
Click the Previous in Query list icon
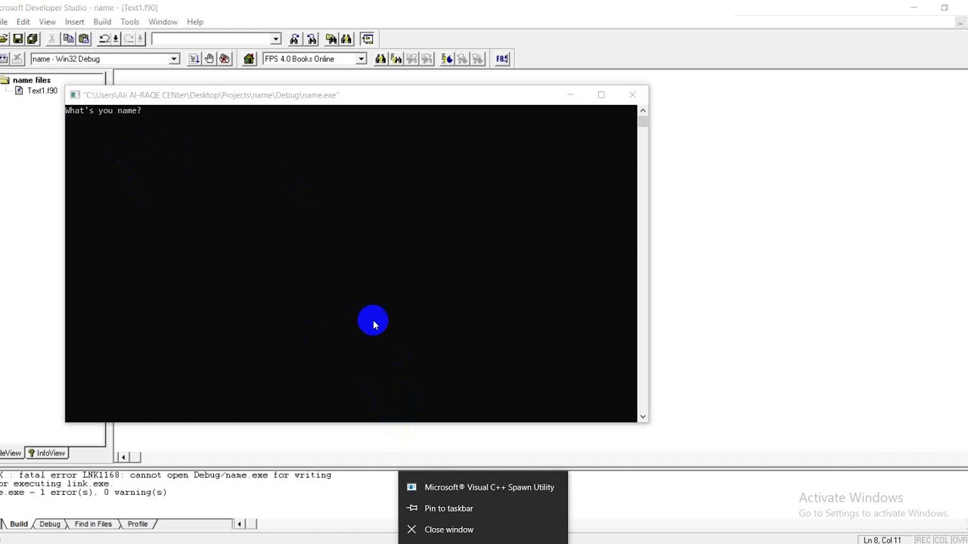(411, 59)
